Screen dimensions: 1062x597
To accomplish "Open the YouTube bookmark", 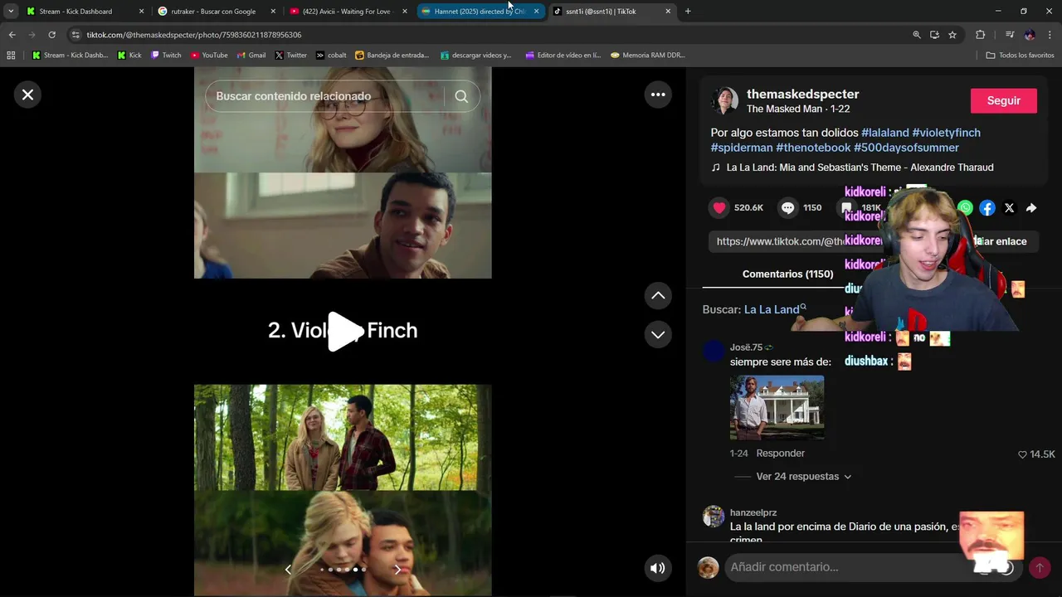I will click(209, 56).
